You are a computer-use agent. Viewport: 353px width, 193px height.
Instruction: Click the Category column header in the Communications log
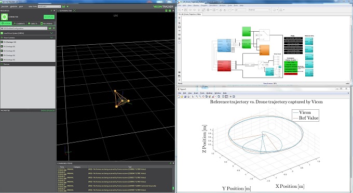pyautogui.click(x=77, y=167)
